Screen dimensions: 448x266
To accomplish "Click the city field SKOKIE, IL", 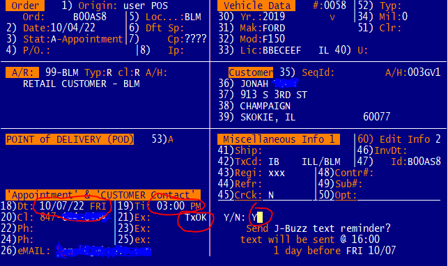I will [x=268, y=117].
